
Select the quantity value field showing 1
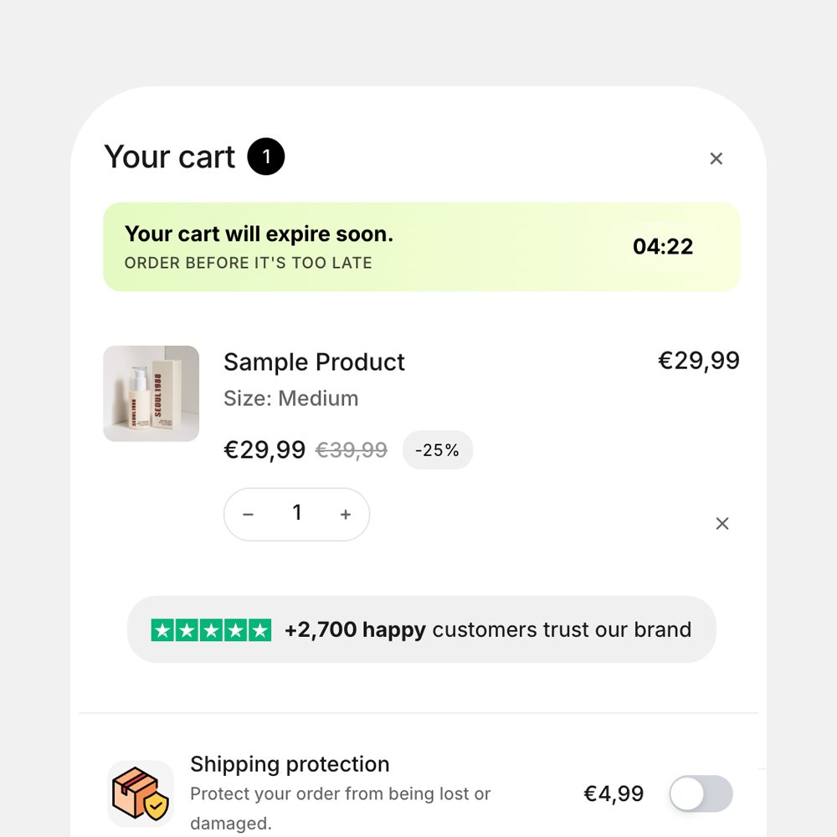click(297, 513)
